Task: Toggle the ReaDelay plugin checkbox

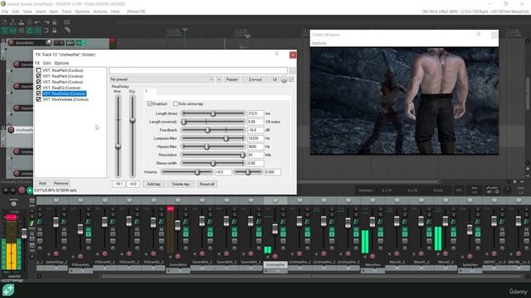Action: [x=39, y=94]
